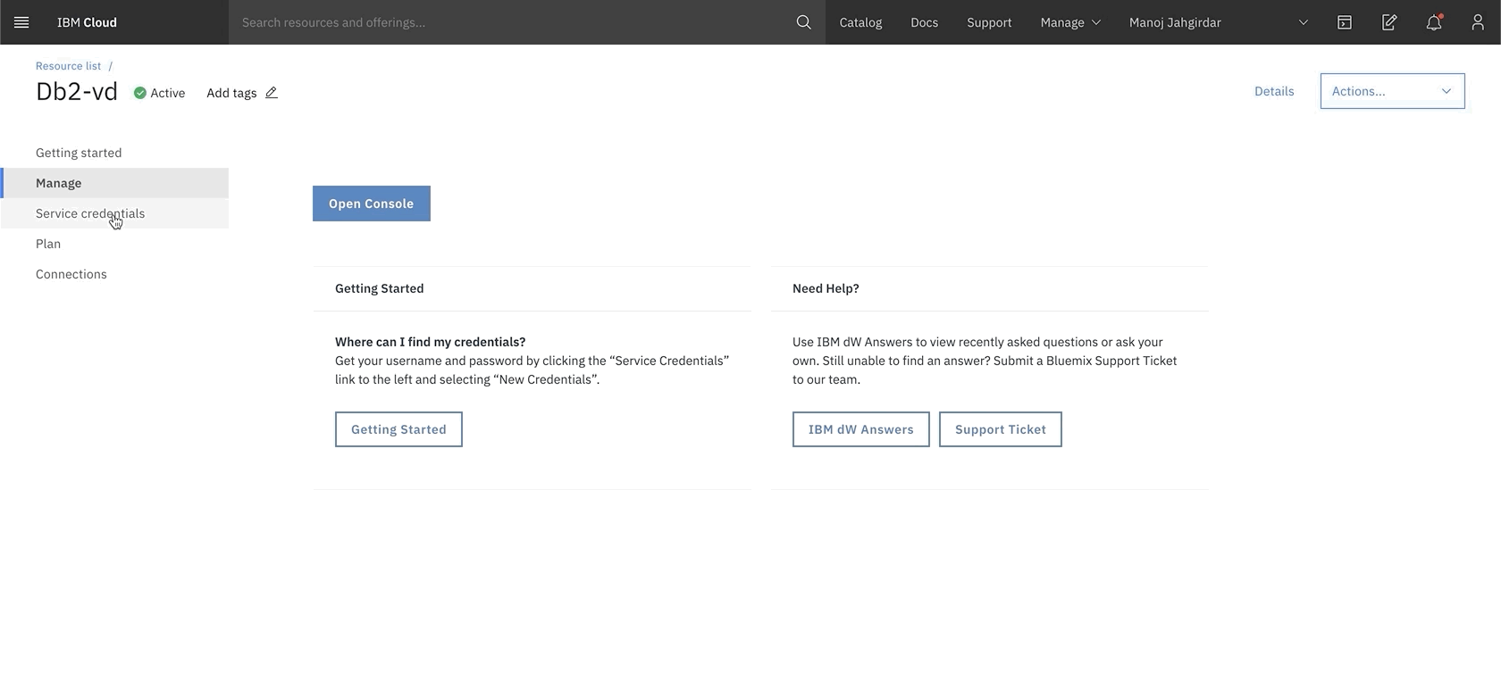Click the search magnifier icon
Image resolution: width=1501 pixels, height=673 pixels.
pos(804,22)
